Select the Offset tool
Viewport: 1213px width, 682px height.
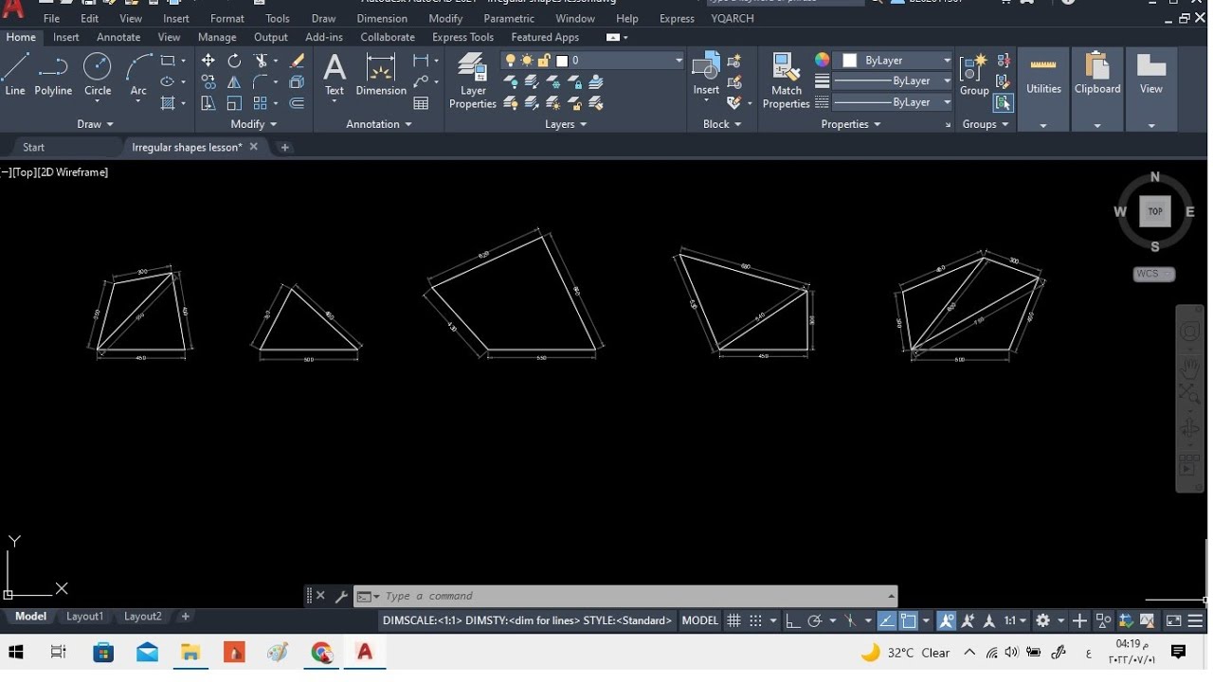tap(297, 103)
